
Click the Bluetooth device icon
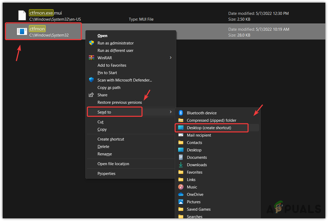click(x=181, y=113)
